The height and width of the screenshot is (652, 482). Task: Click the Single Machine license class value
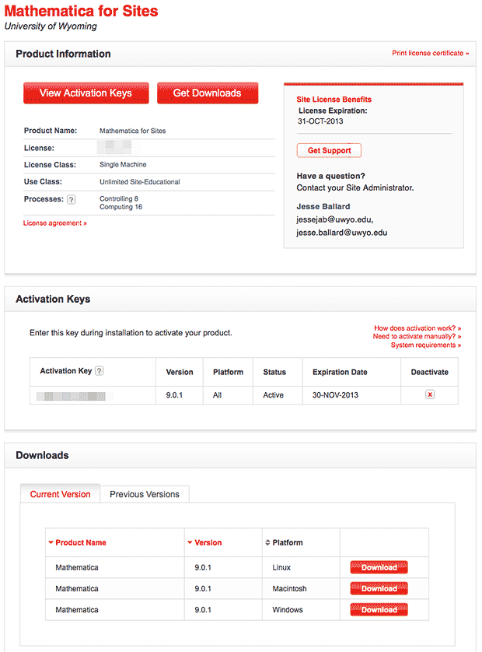(x=123, y=165)
